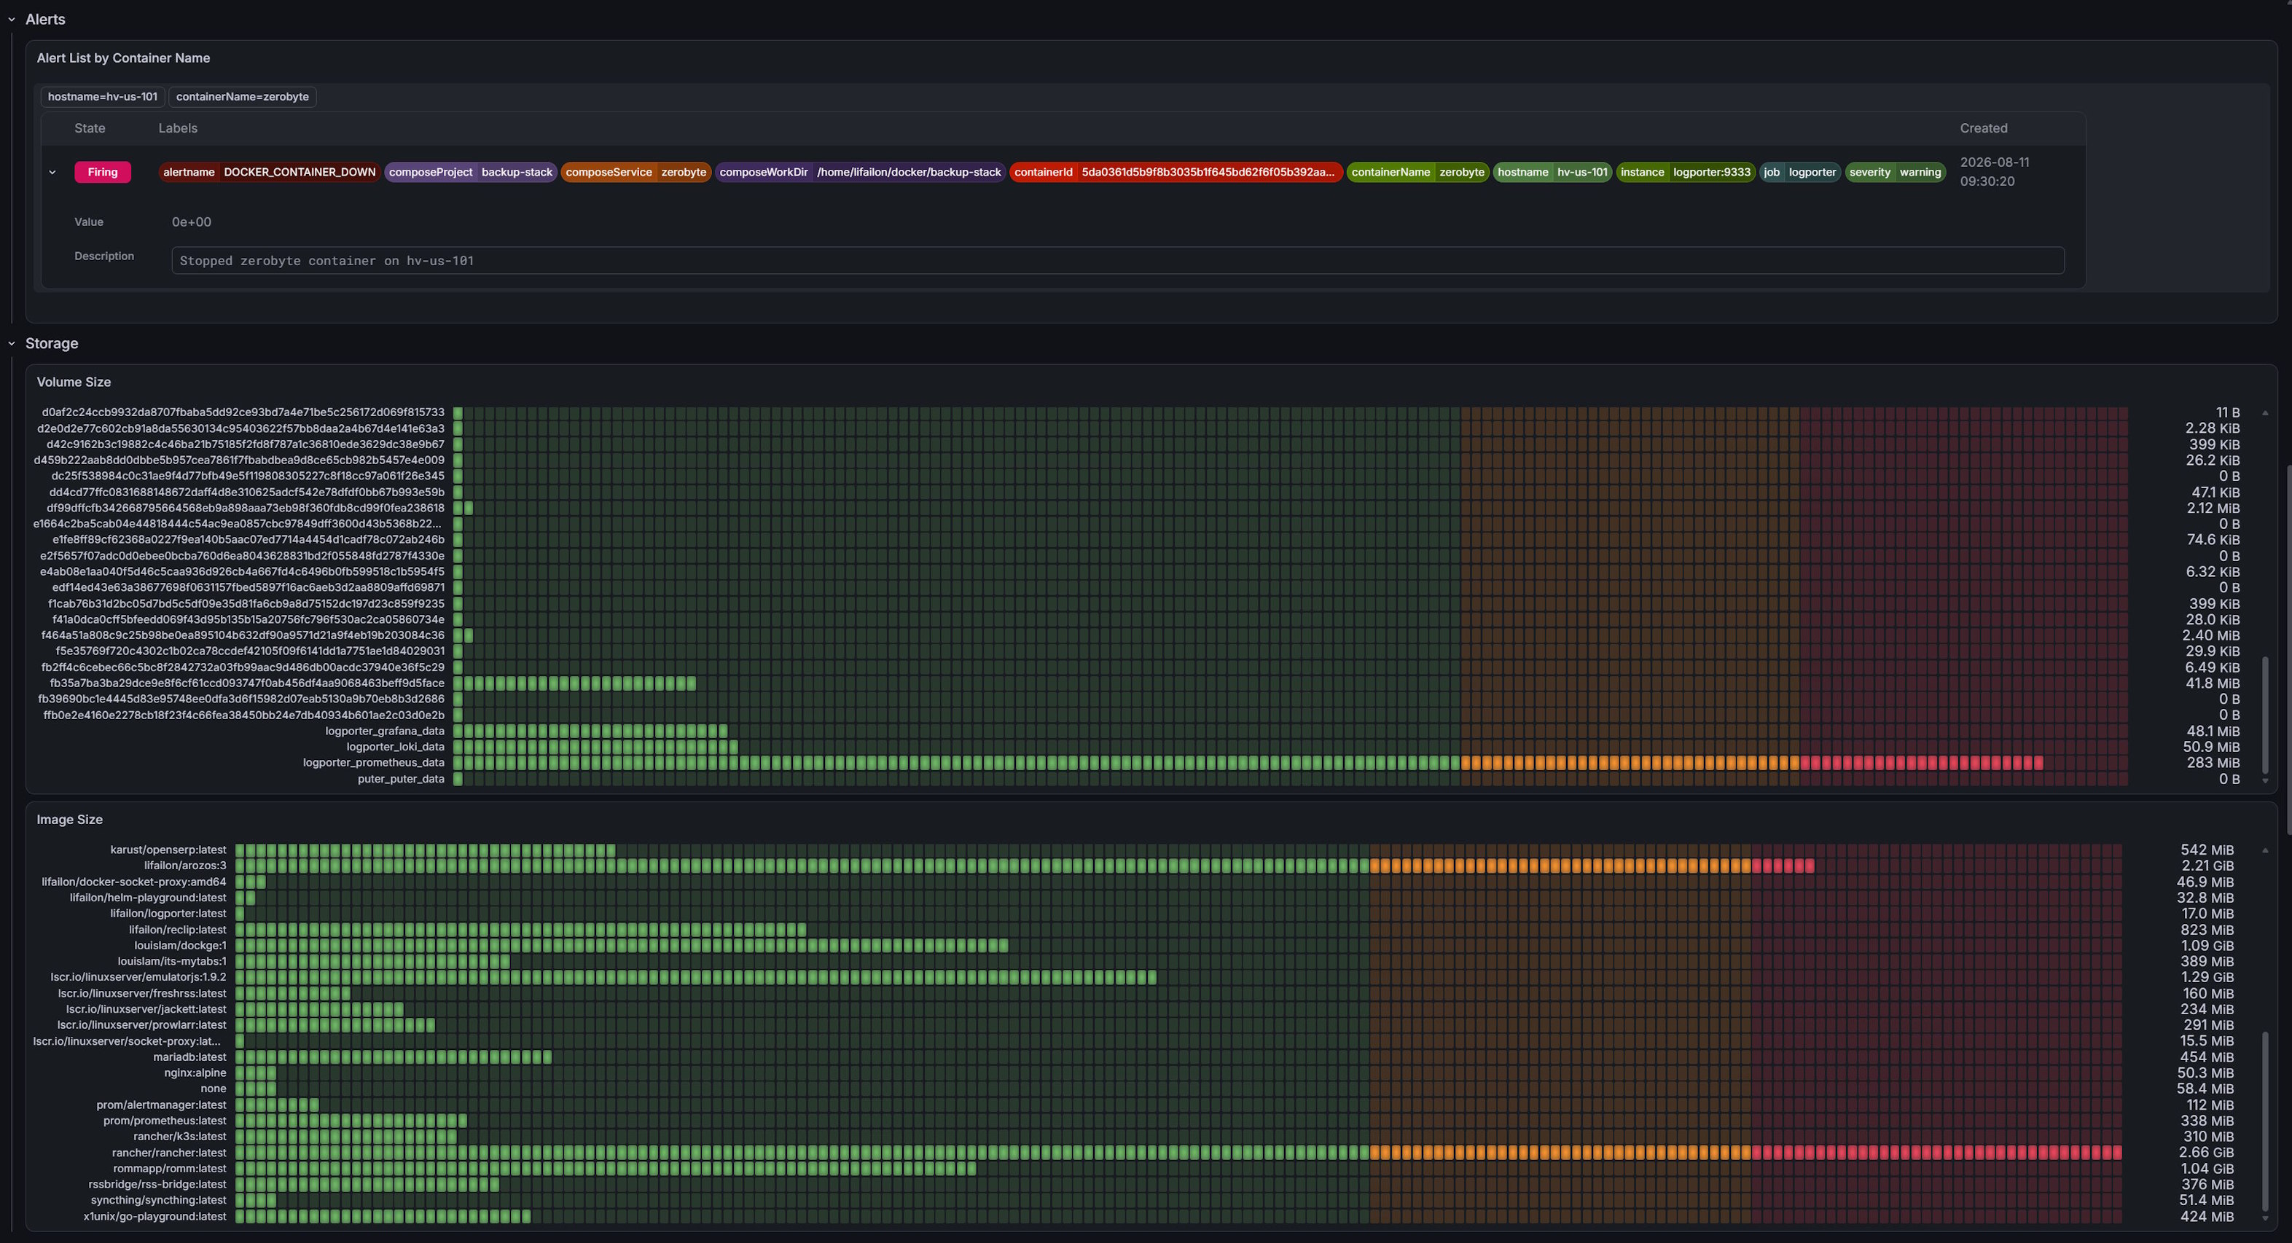Click the rancher/k3s:latest image label

pos(180,1137)
